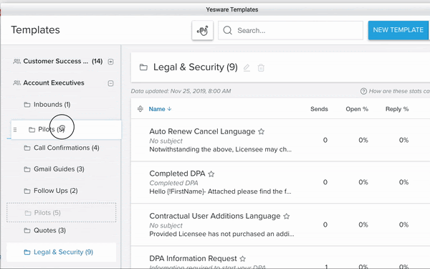430x269 pixels.
Task: Select the Gmail Guides (3) folder
Action: pos(54,169)
